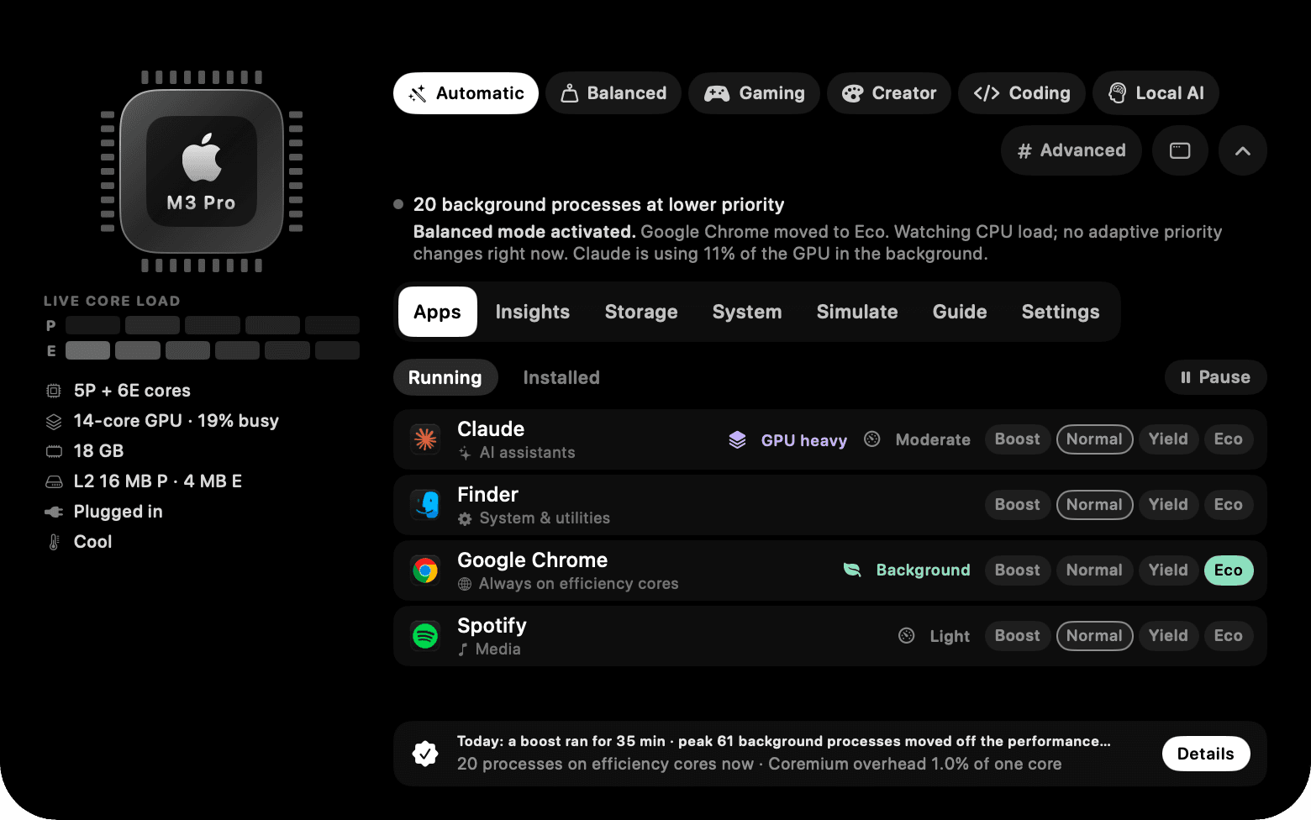
Task: Click the 'L2 16 MB P · 4 MB E' cache info
Action: 158,481
